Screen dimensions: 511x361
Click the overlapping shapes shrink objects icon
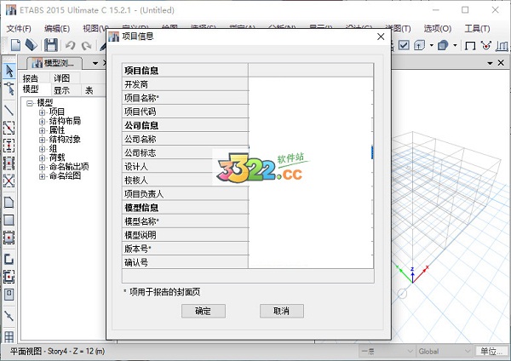(x=443, y=45)
